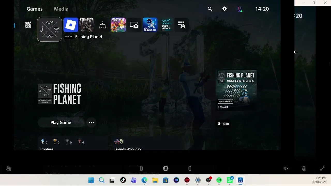Click the left pill button beside PS button

point(141,168)
